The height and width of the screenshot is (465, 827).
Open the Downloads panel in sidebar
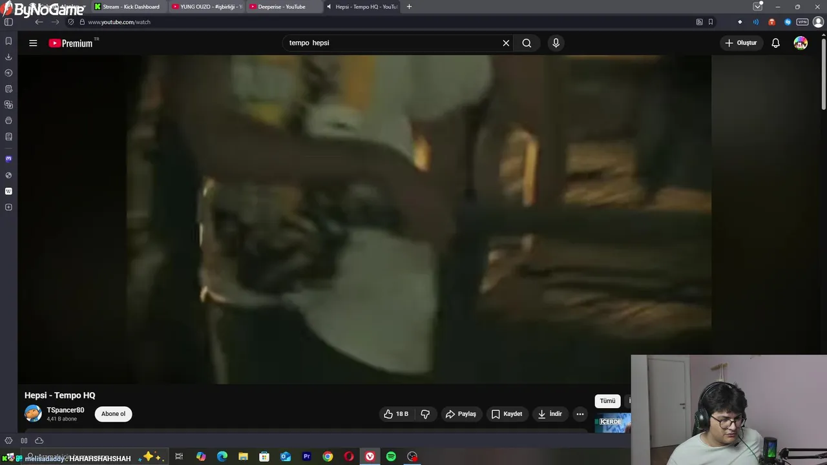coord(8,57)
